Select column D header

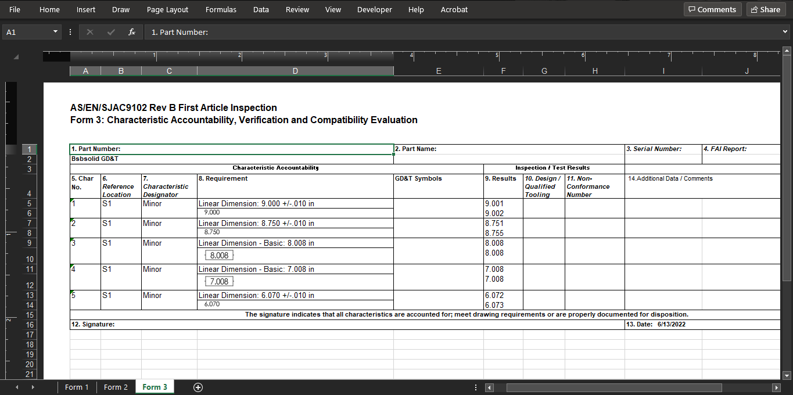coord(295,71)
